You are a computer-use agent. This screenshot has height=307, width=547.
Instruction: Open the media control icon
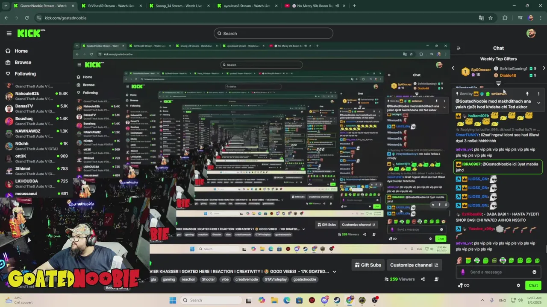pos(520,18)
